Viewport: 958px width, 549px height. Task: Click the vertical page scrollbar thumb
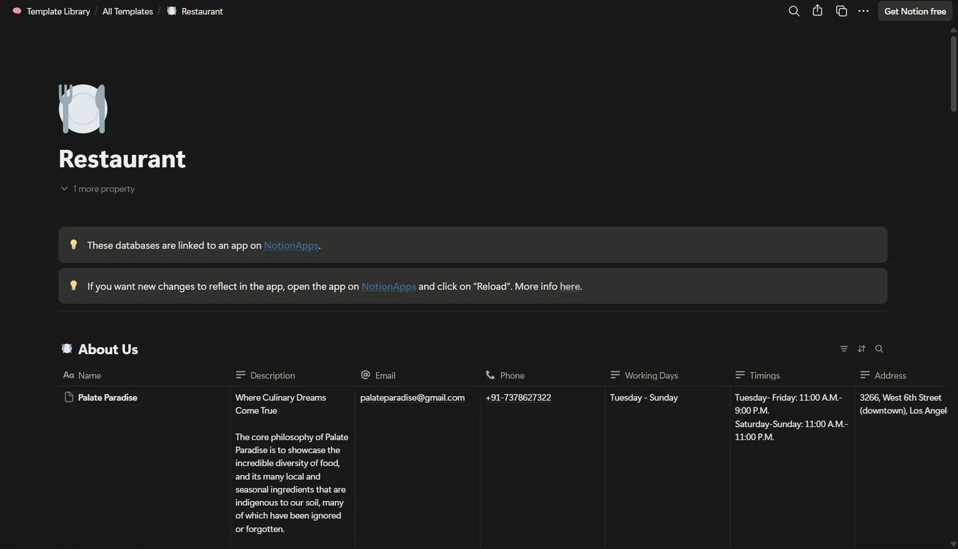point(953,74)
